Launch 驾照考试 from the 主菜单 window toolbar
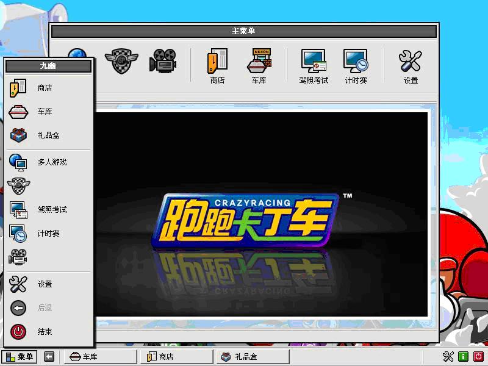Image resolution: width=488 pixels, height=366 pixels. point(314,66)
